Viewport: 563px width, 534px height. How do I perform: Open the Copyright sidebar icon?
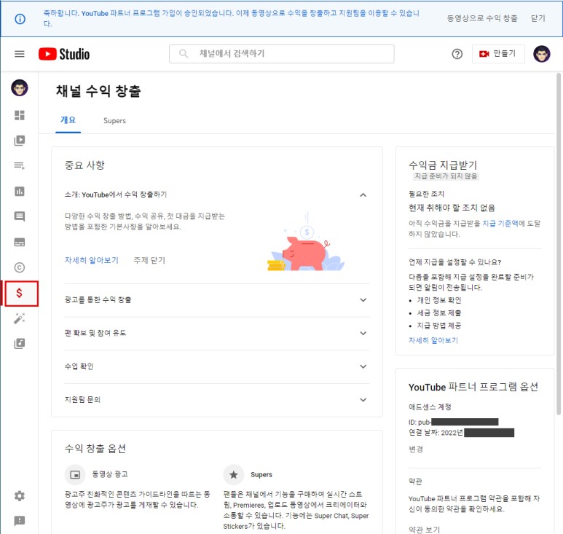pos(20,267)
